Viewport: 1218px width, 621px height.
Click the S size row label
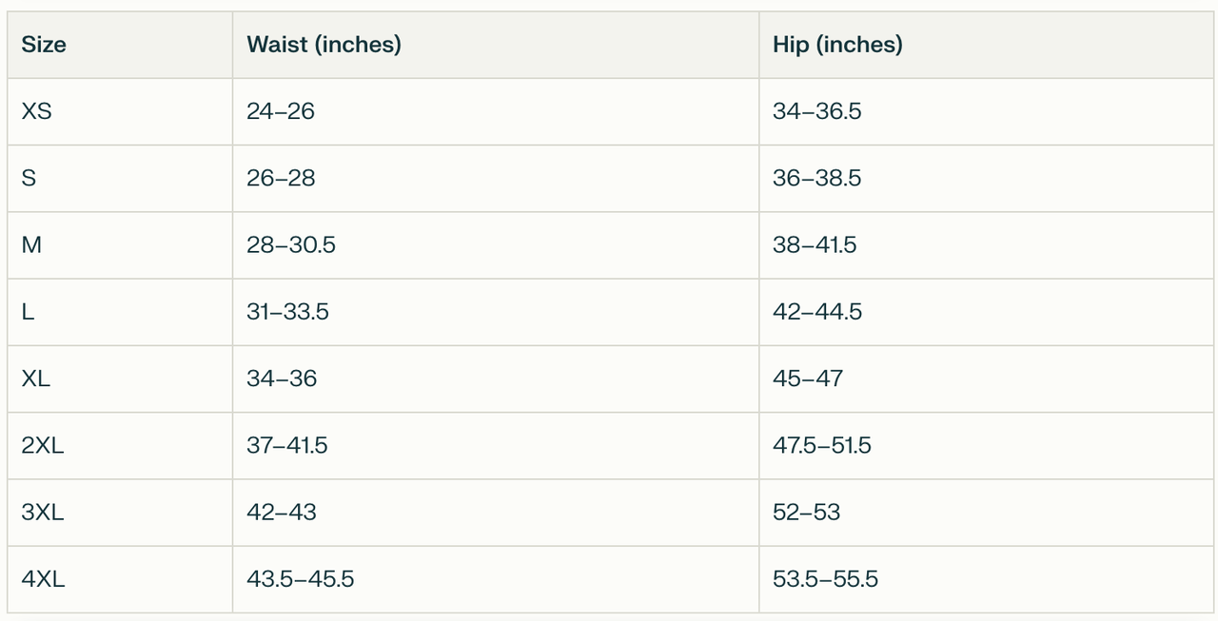point(29,178)
